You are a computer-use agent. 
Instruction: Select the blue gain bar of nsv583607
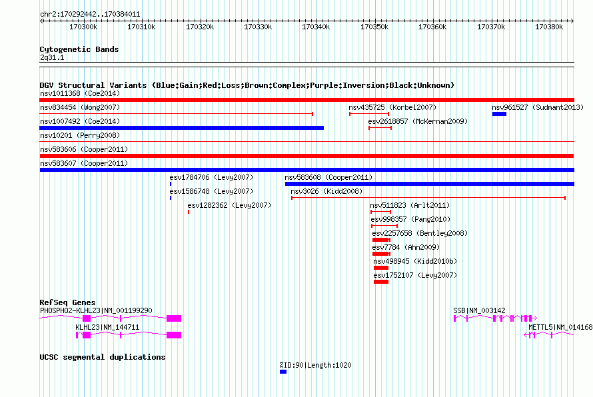coord(306,170)
